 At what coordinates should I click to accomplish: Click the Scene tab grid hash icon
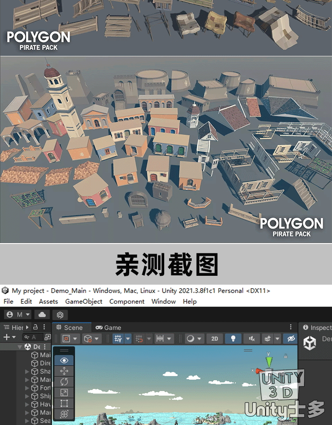click(58, 327)
